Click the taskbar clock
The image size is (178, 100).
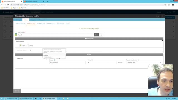click(x=174, y=99)
